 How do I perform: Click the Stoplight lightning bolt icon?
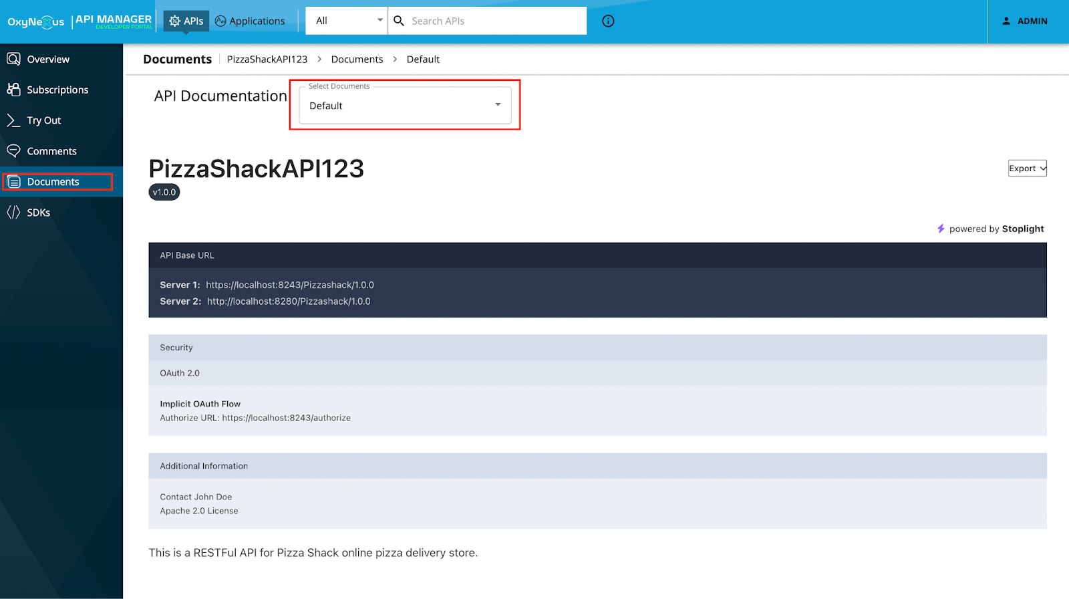pos(941,229)
